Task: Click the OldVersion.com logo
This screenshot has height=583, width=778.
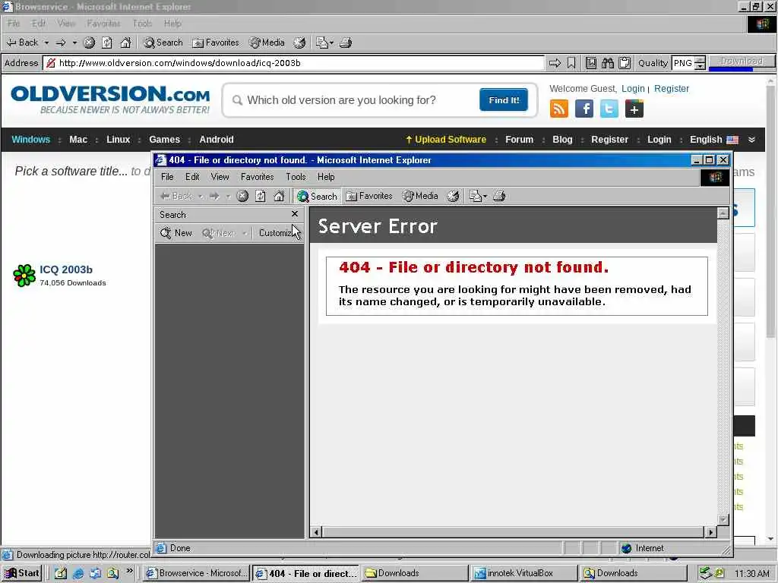Action: click(x=110, y=99)
